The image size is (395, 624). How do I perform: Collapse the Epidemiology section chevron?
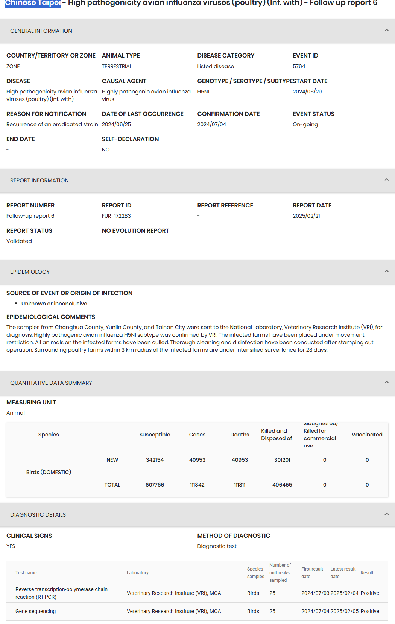tap(386, 271)
